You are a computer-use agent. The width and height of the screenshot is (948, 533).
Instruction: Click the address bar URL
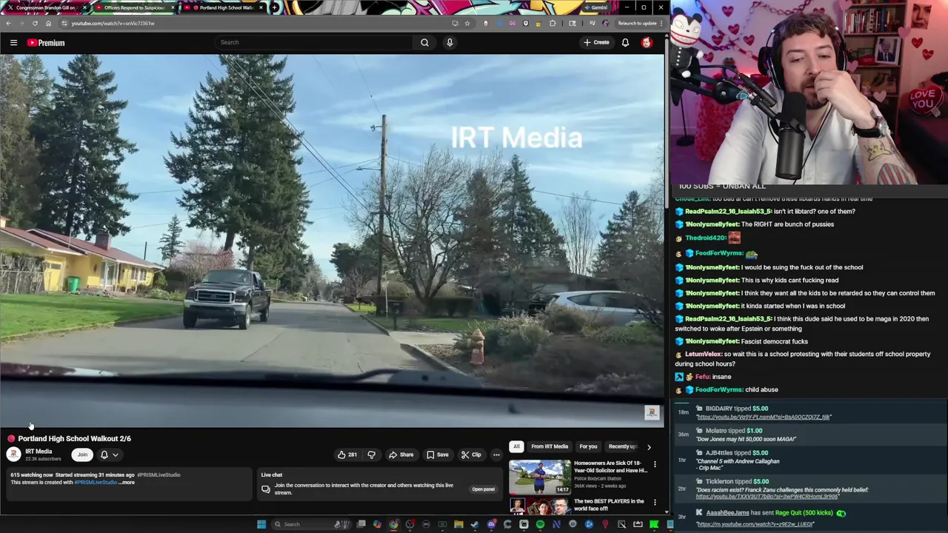(x=113, y=23)
